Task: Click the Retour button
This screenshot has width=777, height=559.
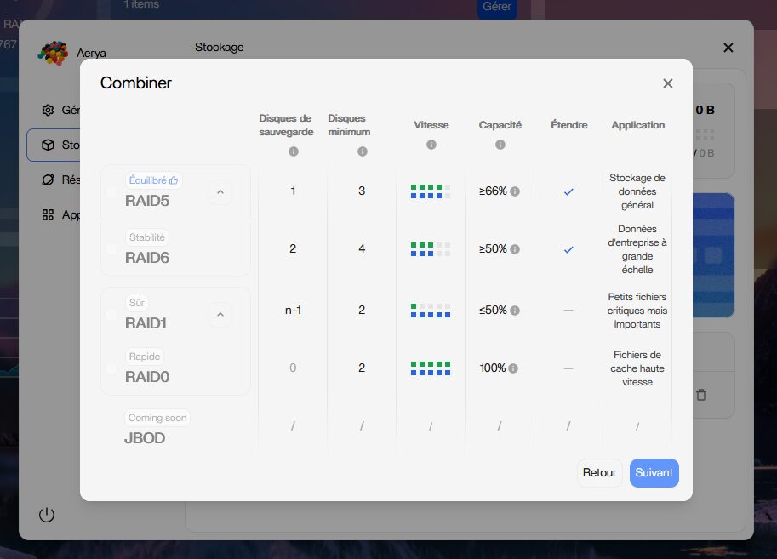Action: tap(599, 473)
